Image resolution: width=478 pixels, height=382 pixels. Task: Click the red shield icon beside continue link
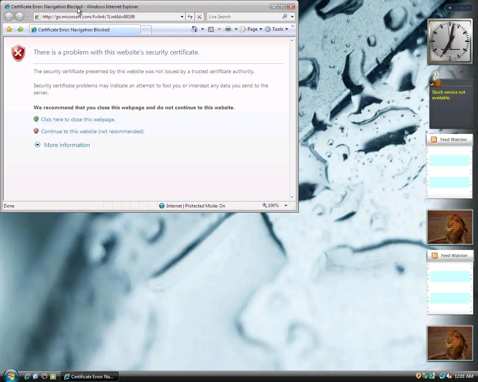(36, 131)
